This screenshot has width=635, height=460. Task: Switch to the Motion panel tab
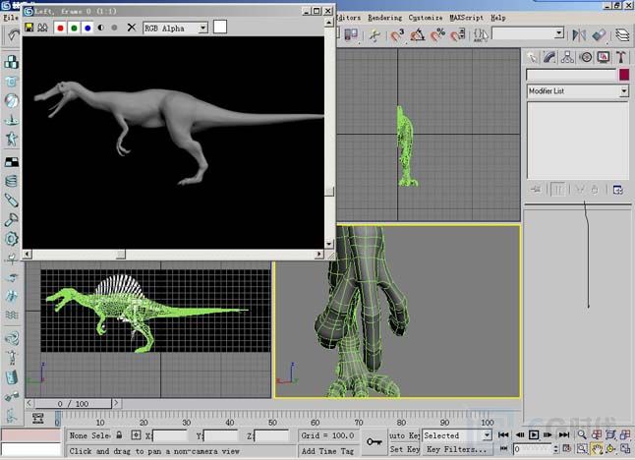coord(586,57)
